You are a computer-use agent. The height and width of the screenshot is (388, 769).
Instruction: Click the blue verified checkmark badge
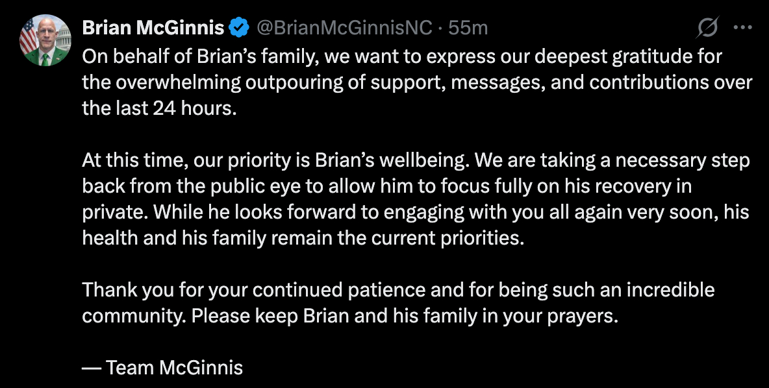(x=240, y=28)
